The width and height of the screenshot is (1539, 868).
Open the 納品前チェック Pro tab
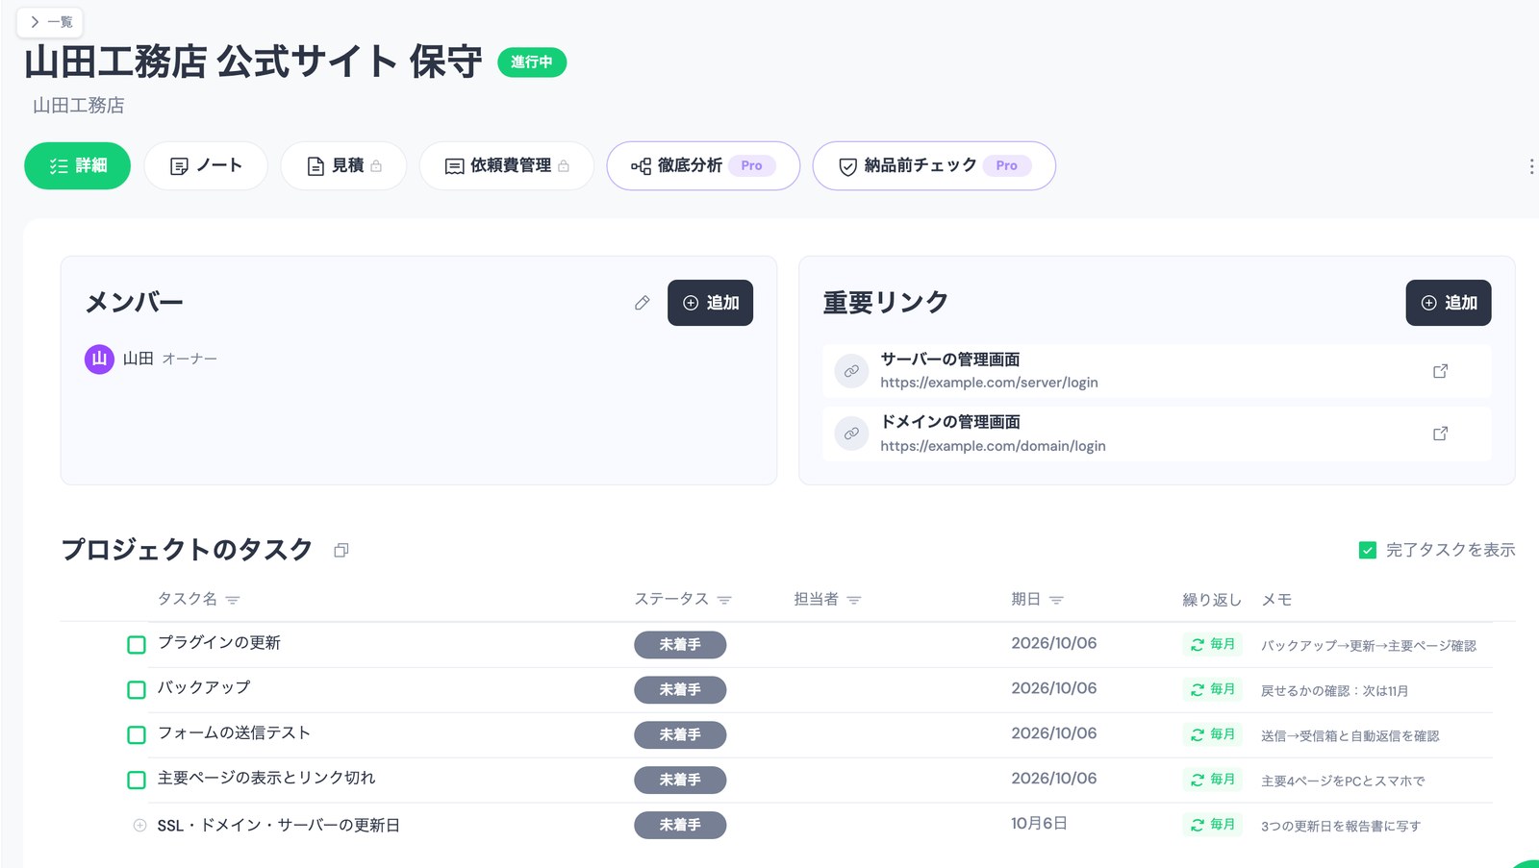pyautogui.click(x=934, y=166)
